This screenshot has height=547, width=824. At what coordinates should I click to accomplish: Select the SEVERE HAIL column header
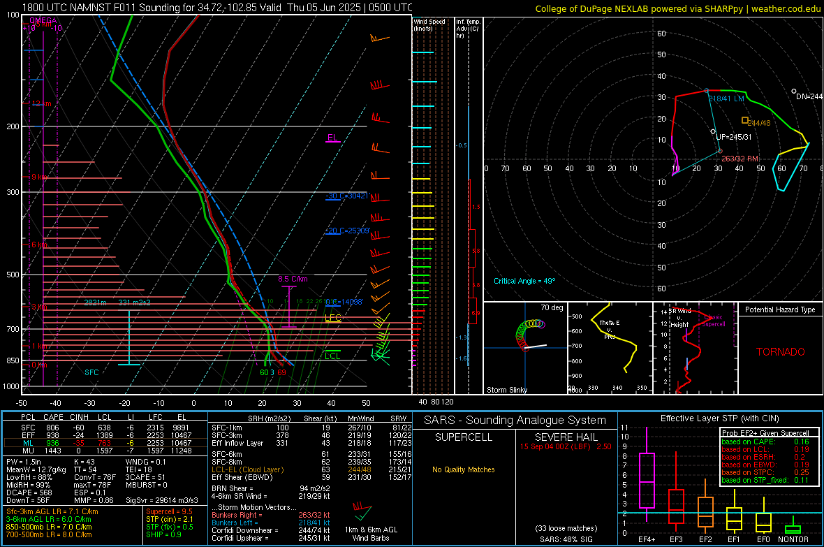pyautogui.click(x=566, y=437)
